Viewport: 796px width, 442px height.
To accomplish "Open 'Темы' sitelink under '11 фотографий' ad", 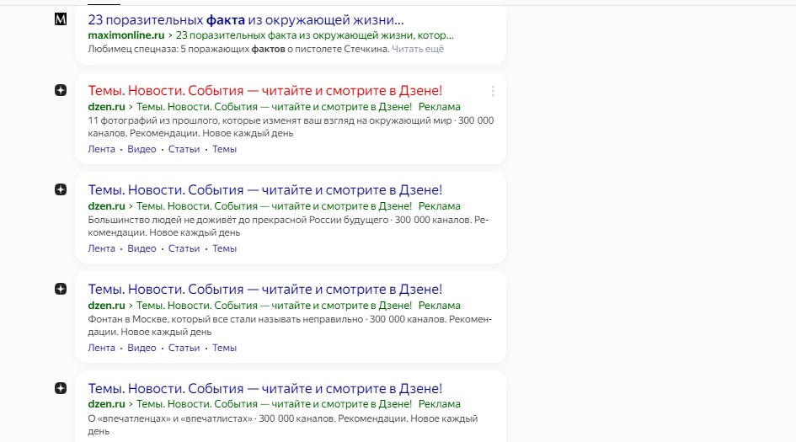I will pyautogui.click(x=224, y=149).
